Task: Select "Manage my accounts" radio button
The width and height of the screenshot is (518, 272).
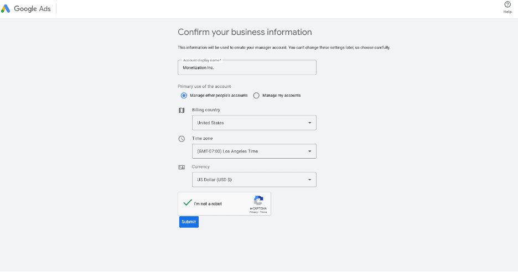Action: (256, 95)
